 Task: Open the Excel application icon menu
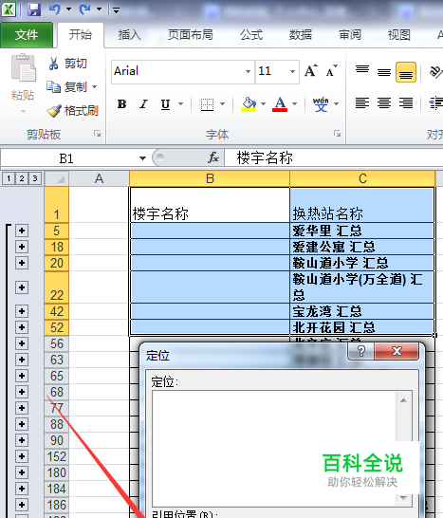[9, 9]
